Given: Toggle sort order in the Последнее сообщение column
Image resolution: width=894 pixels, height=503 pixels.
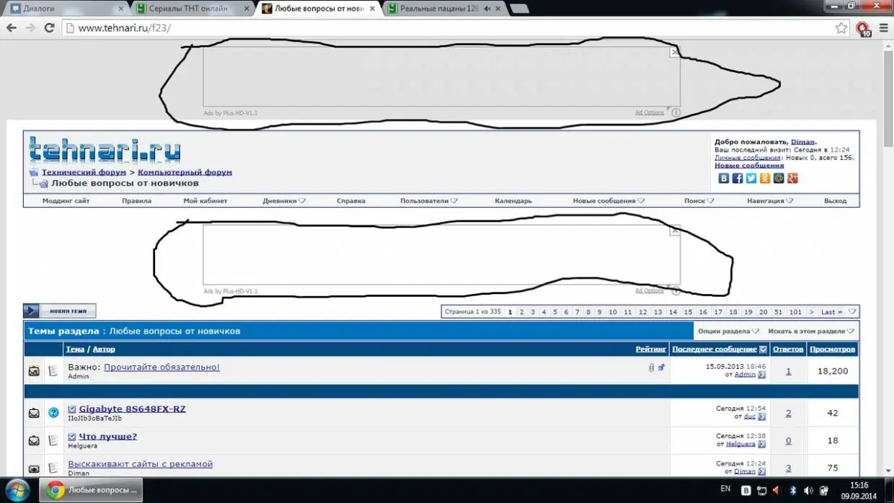Looking at the screenshot, I should coord(763,350).
